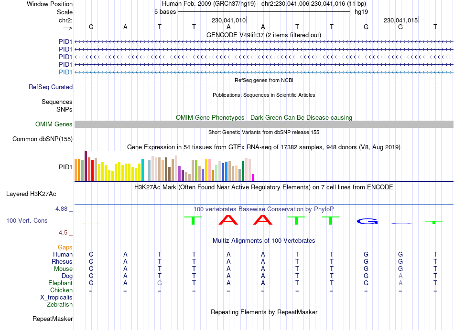This screenshot has height=330, width=454.
Task: Click the hg19 label beside the scale bar
Action: click(x=361, y=12)
